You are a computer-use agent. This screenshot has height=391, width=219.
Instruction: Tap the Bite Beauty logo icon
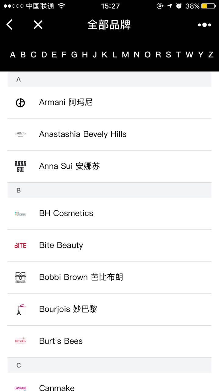click(20, 246)
